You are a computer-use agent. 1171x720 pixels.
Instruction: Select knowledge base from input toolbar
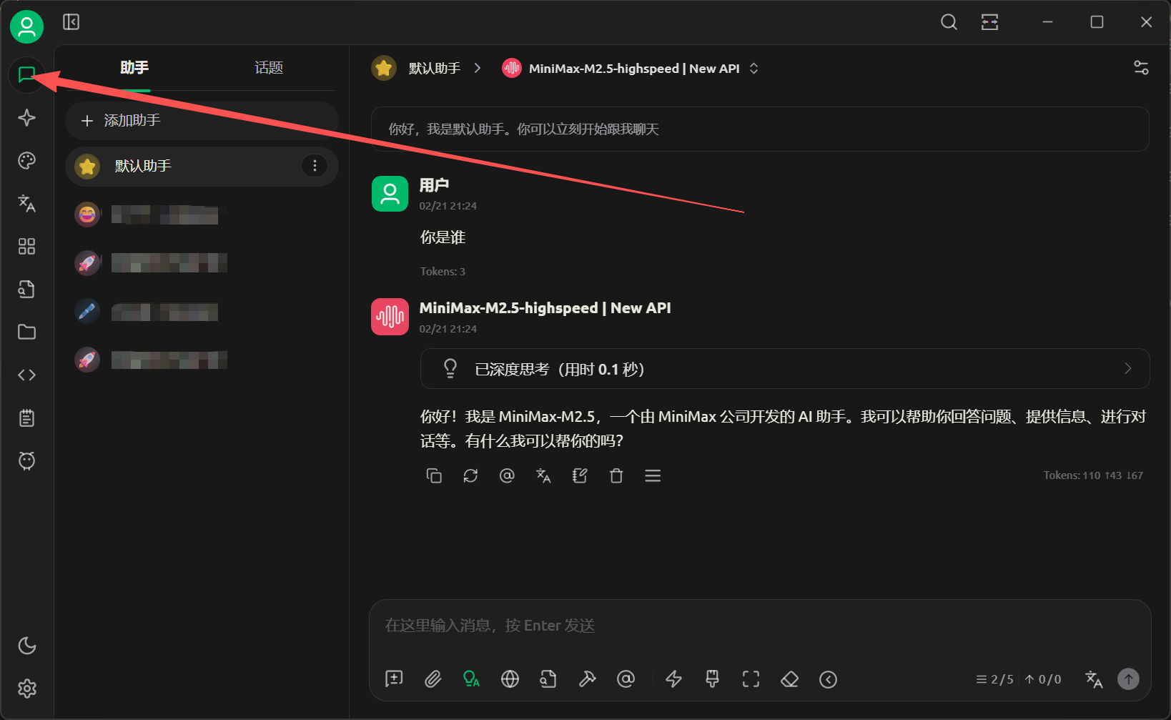[548, 679]
